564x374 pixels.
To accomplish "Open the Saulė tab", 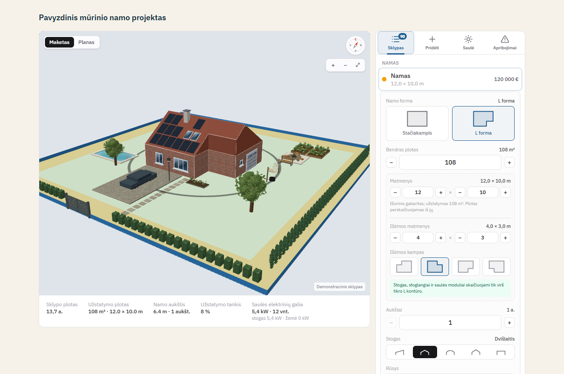I will tap(468, 43).
